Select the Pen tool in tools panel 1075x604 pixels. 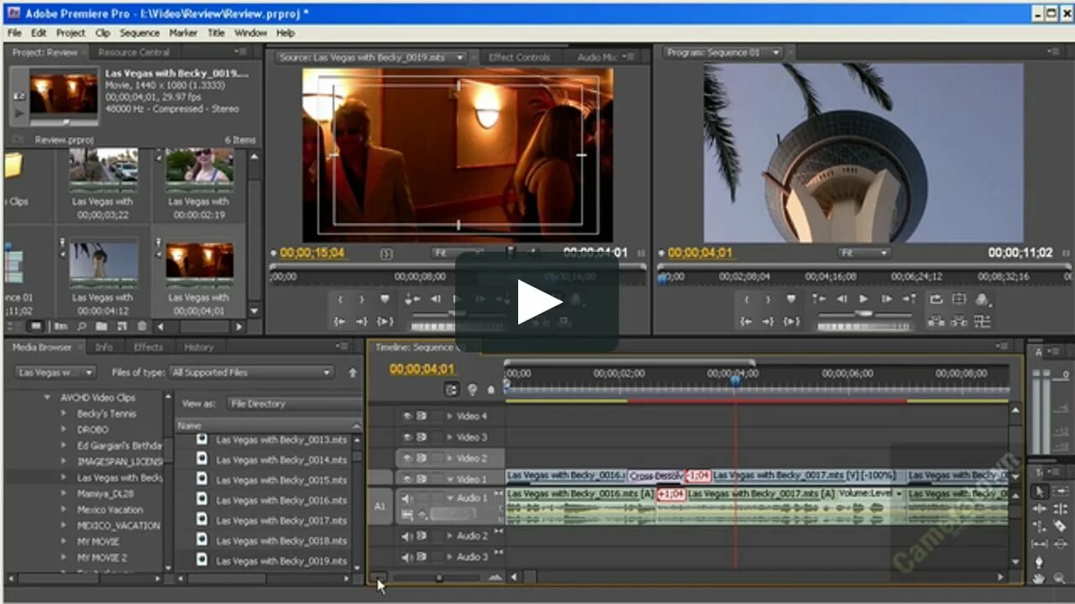(x=1040, y=561)
